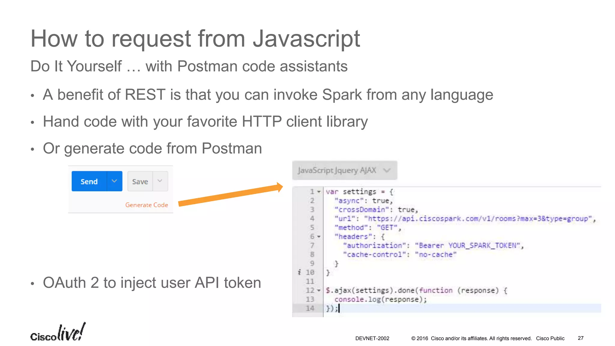615x346 pixels.
Task: Click the console.log(response) code line
Action: [x=380, y=299]
